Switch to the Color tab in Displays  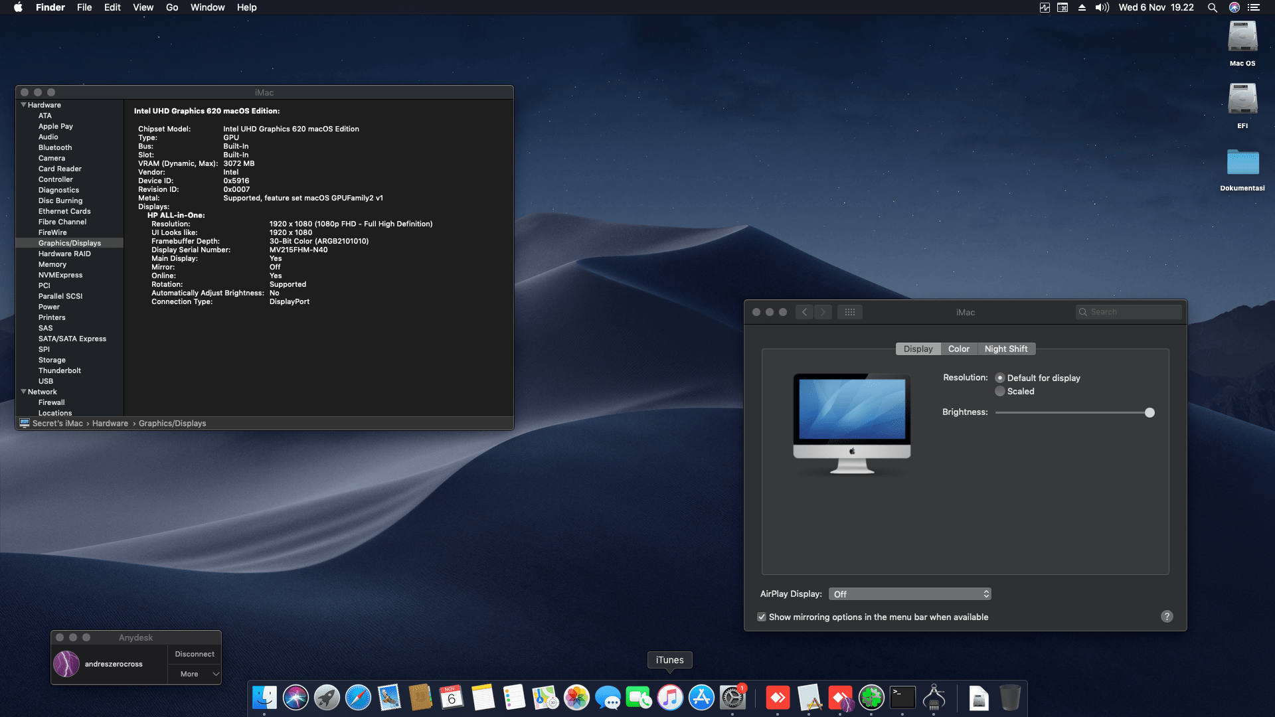pyautogui.click(x=959, y=349)
